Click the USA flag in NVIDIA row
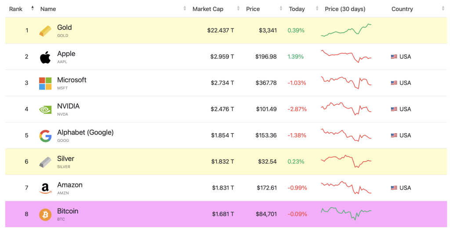Viewport: 450px width, 229px height. tap(394, 109)
